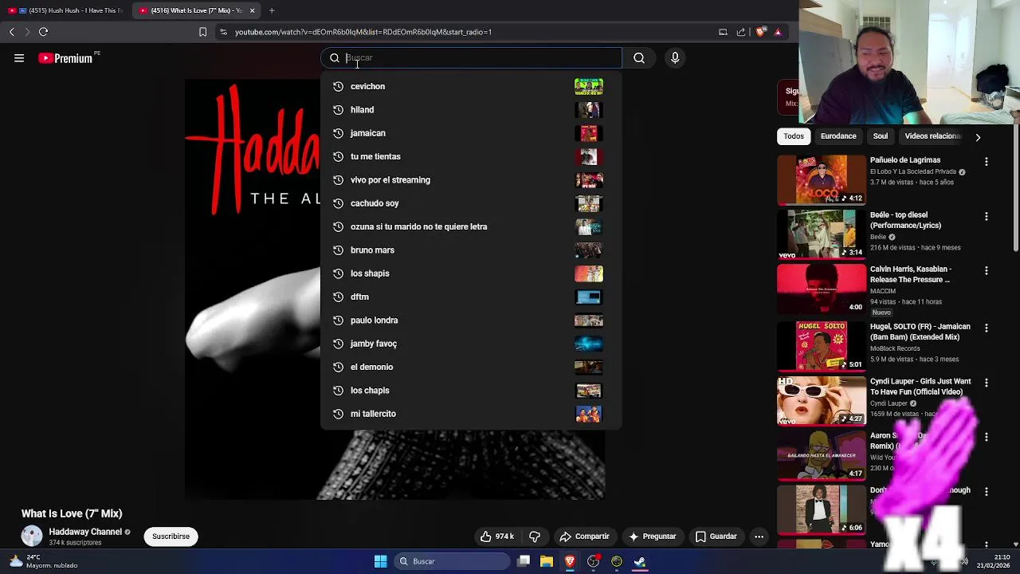This screenshot has height=574, width=1020.
Task: Open a new browser tab
Action: tap(272, 10)
